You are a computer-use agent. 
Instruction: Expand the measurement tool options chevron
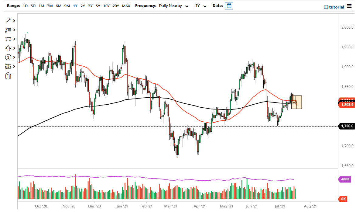(14, 66)
